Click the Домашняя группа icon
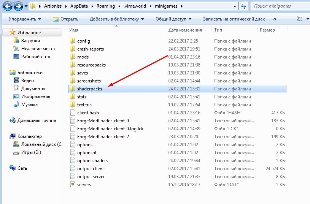Viewport: 310px width, 204px height. click(13, 120)
